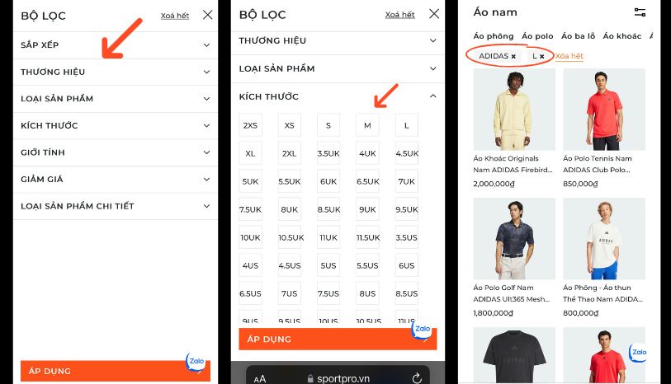The image size is (671, 384).
Task: Expand the SẮP XẾP section
Action: [116, 45]
